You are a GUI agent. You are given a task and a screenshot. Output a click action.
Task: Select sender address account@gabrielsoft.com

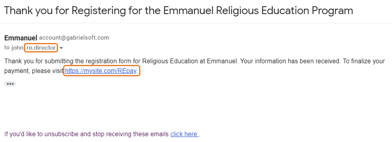tap(74, 38)
